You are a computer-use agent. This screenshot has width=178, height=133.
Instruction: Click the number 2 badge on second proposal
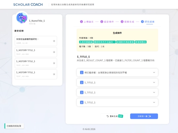pos(82,82)
